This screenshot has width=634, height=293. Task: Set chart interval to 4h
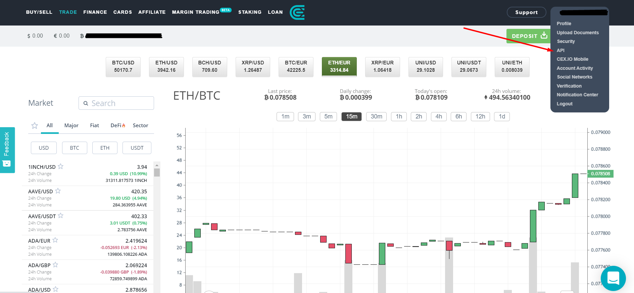(x=439, y=116)
